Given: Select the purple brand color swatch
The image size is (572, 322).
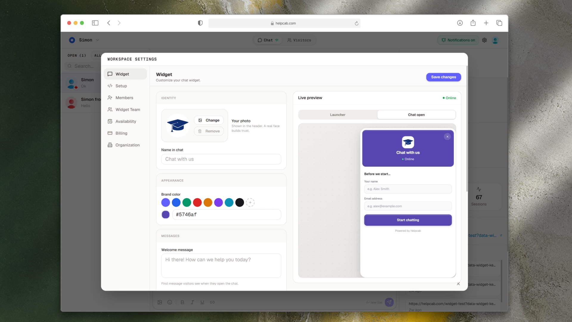Looking at the screenshot, I should click(x=218, y=202).
